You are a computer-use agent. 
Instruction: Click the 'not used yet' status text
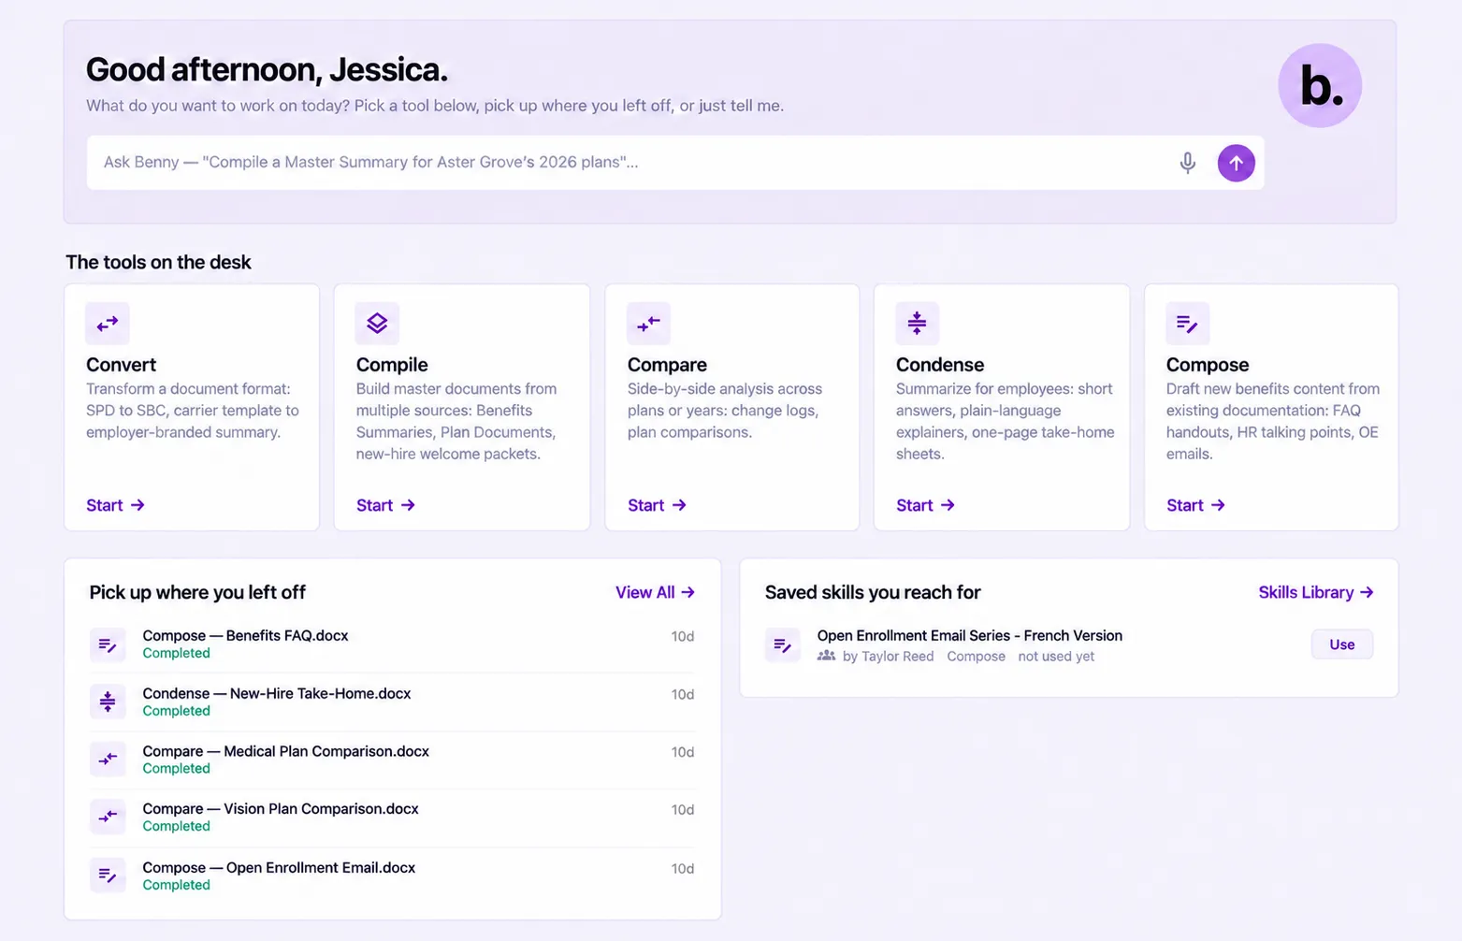click(x=1056, y=657)
